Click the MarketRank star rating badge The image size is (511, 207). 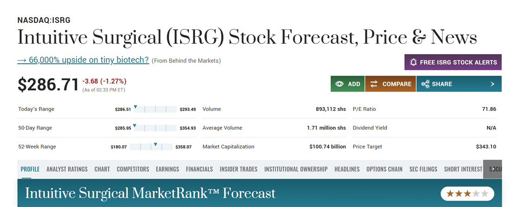pyautogui.click(x=467, y=194)
